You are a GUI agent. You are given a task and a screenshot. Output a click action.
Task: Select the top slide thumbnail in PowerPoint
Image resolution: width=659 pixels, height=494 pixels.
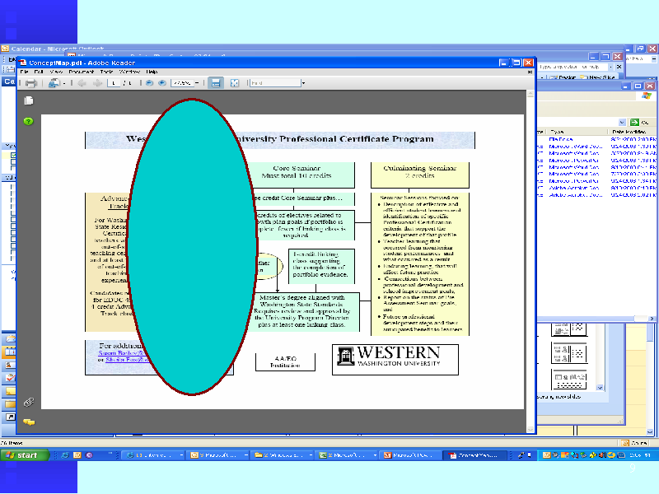point(569,329)
